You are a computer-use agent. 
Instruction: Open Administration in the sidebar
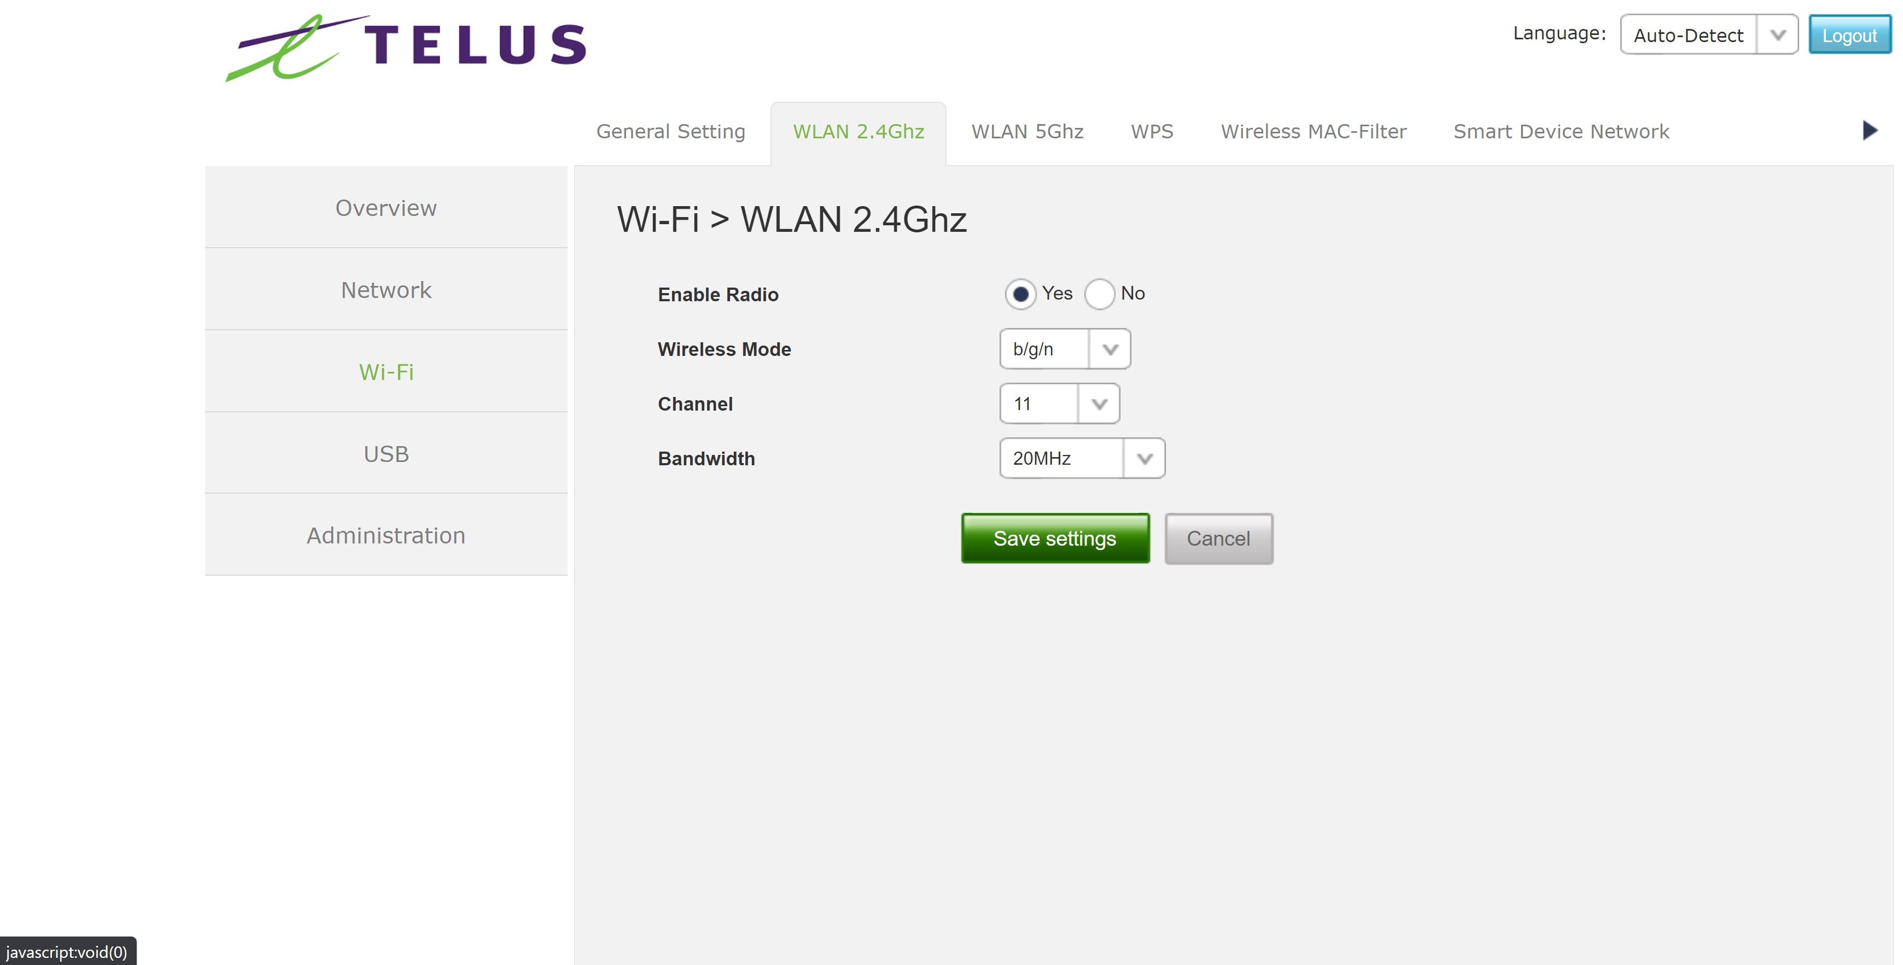[x=386, y=535]
